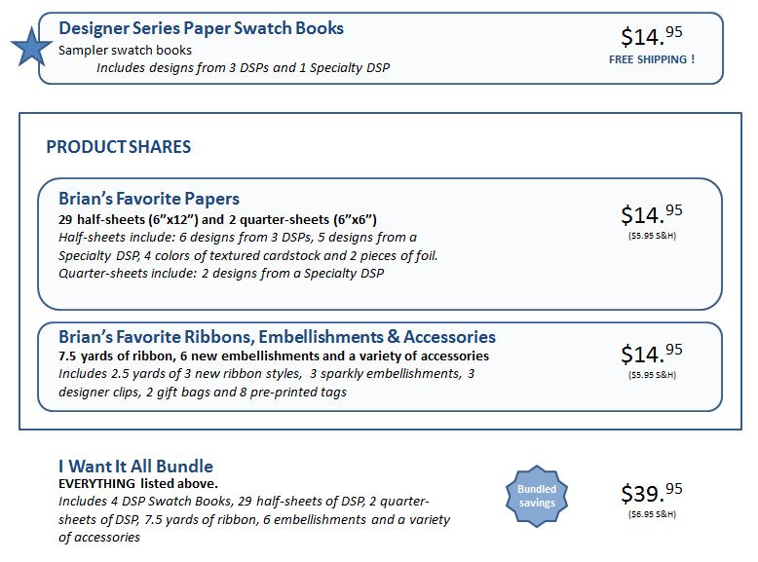Click the PRODUCT SHARES section heading
This screenshot has height=562, width=758.
pos(119,147)
